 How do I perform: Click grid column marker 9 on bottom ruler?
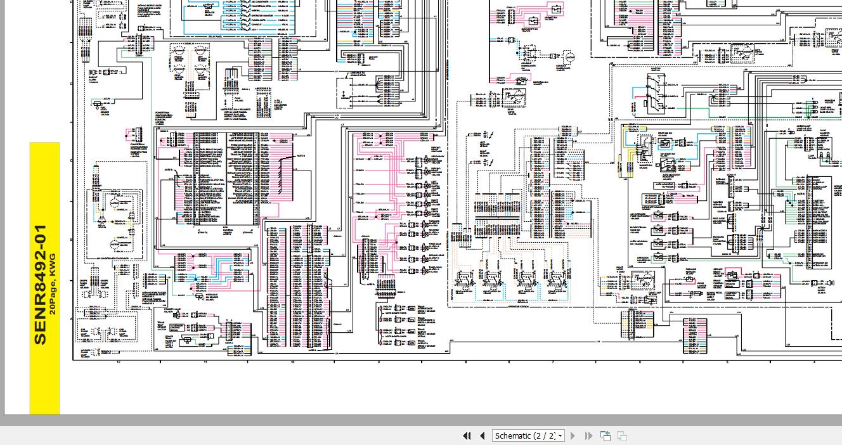tap(379, 362)
